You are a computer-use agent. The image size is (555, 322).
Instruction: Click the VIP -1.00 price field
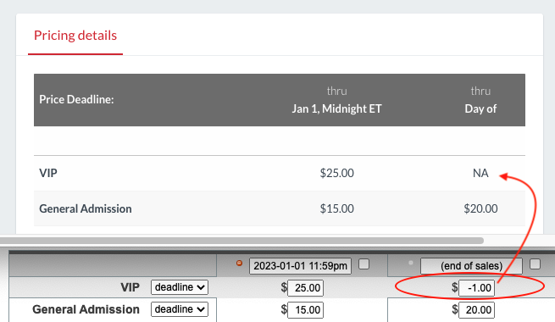[476, 288]
